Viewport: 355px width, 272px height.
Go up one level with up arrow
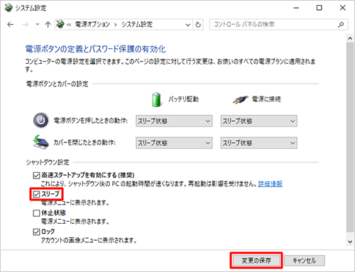click(x=48, y=24)
